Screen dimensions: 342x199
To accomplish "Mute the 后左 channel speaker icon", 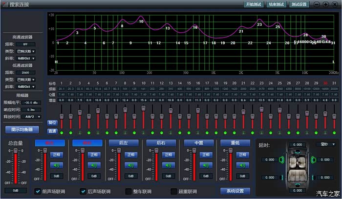I will (x=131, y=165).
